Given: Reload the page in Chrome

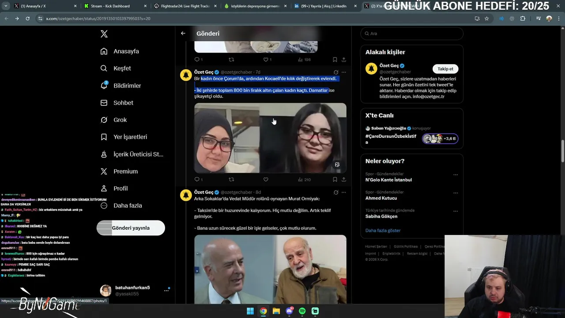Looking at the screenshot, I should pos(27,19).
